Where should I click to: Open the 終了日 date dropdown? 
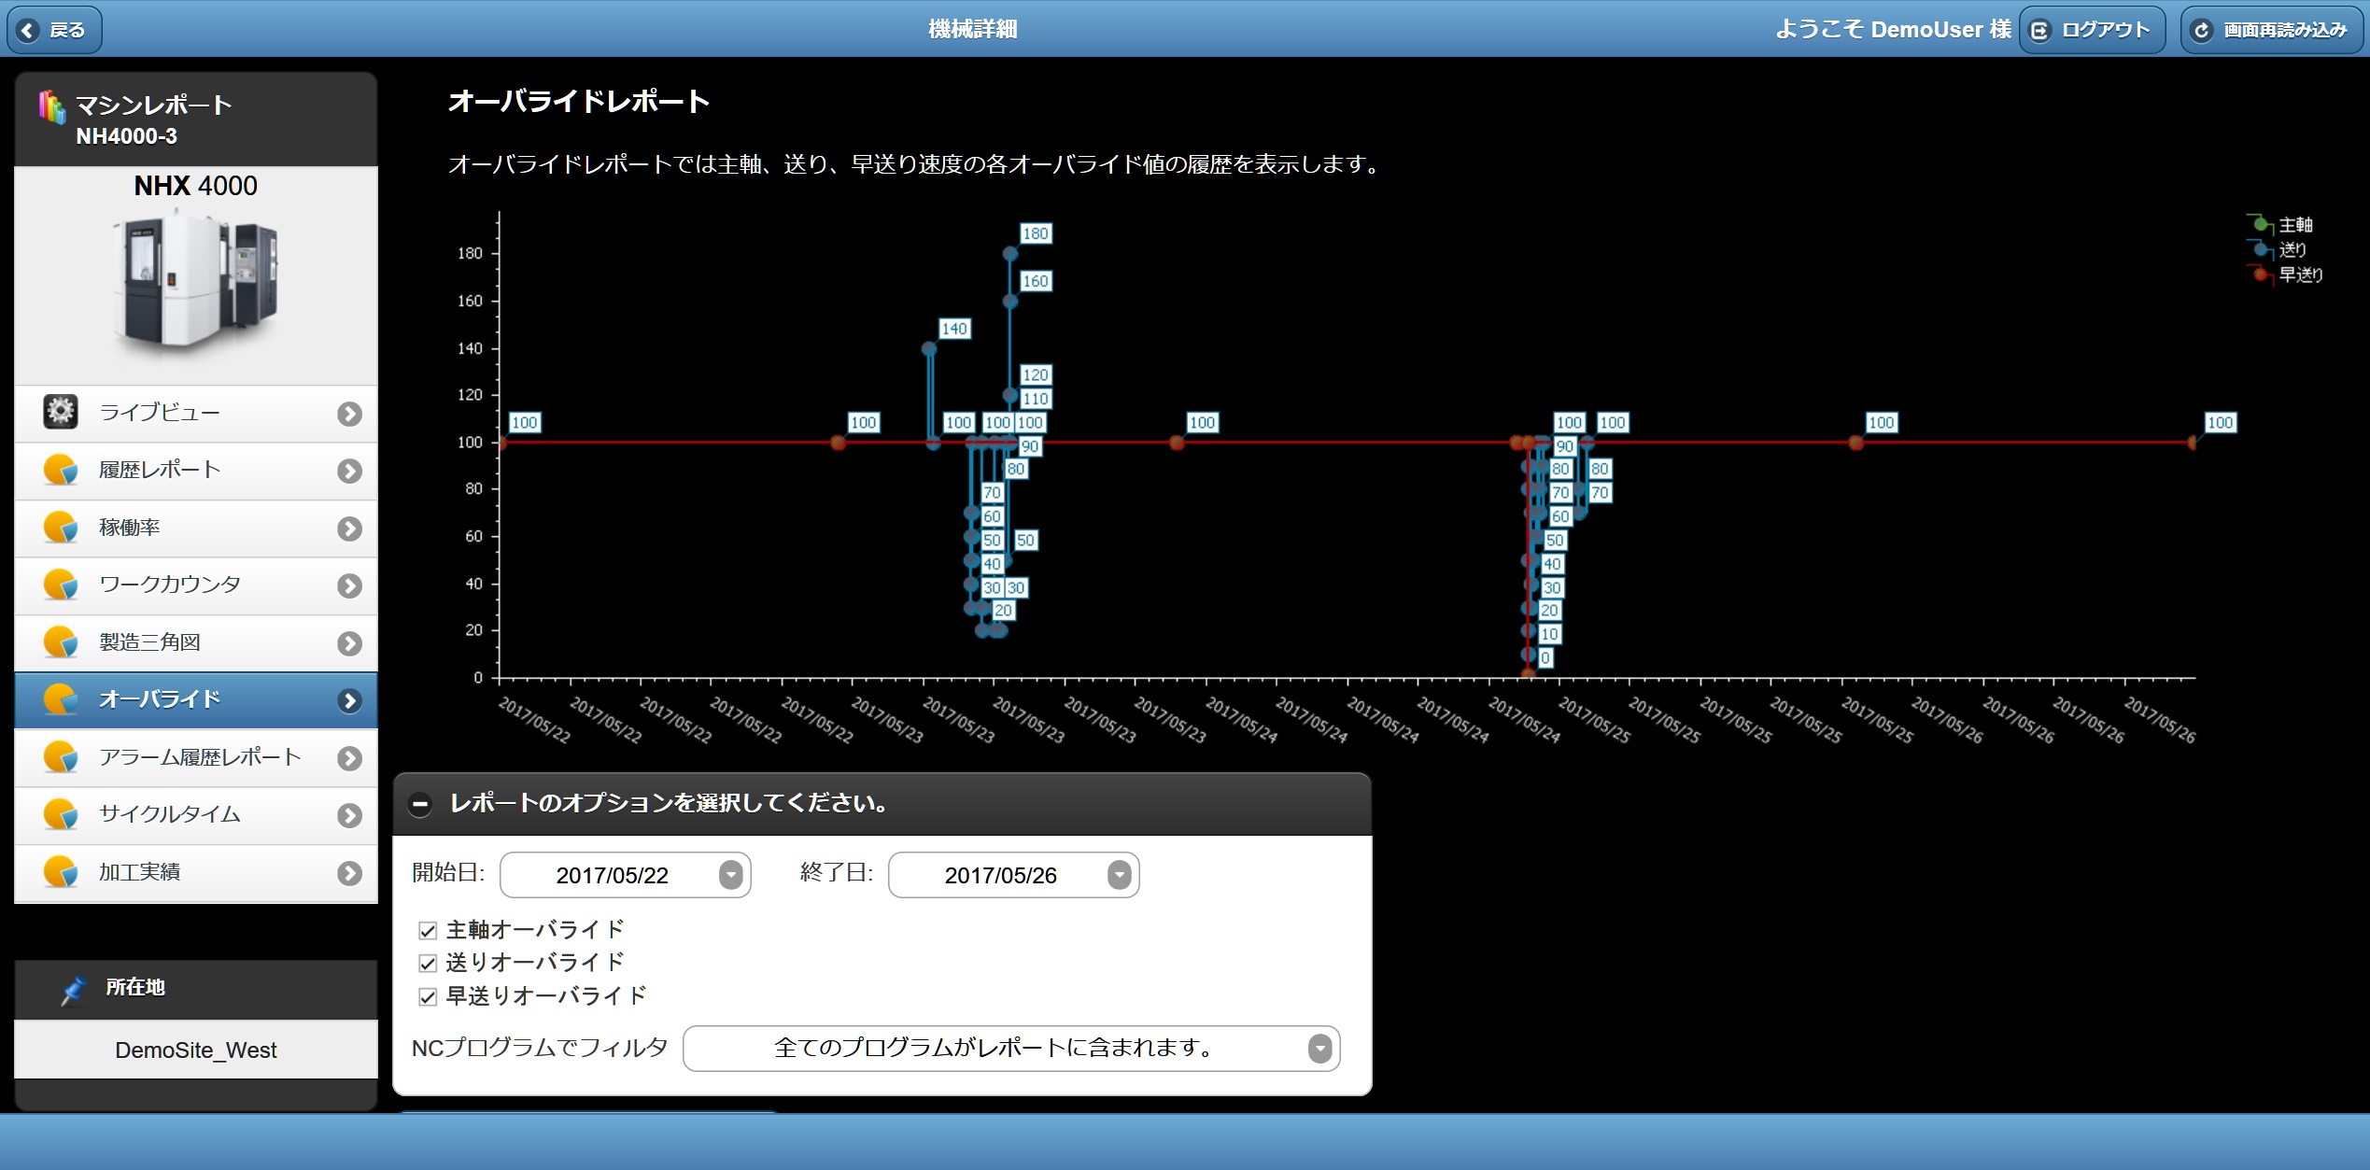(1014, 875)
